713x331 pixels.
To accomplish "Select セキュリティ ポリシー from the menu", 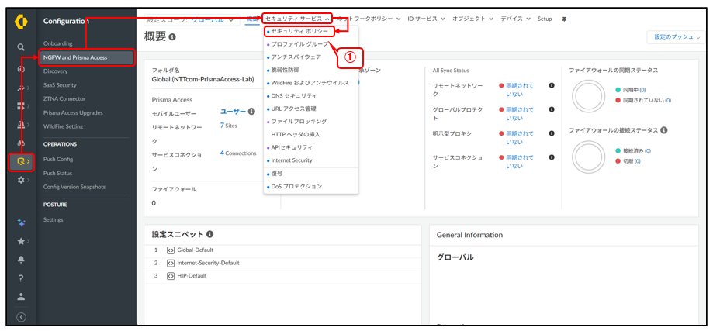I will point(299,31).
